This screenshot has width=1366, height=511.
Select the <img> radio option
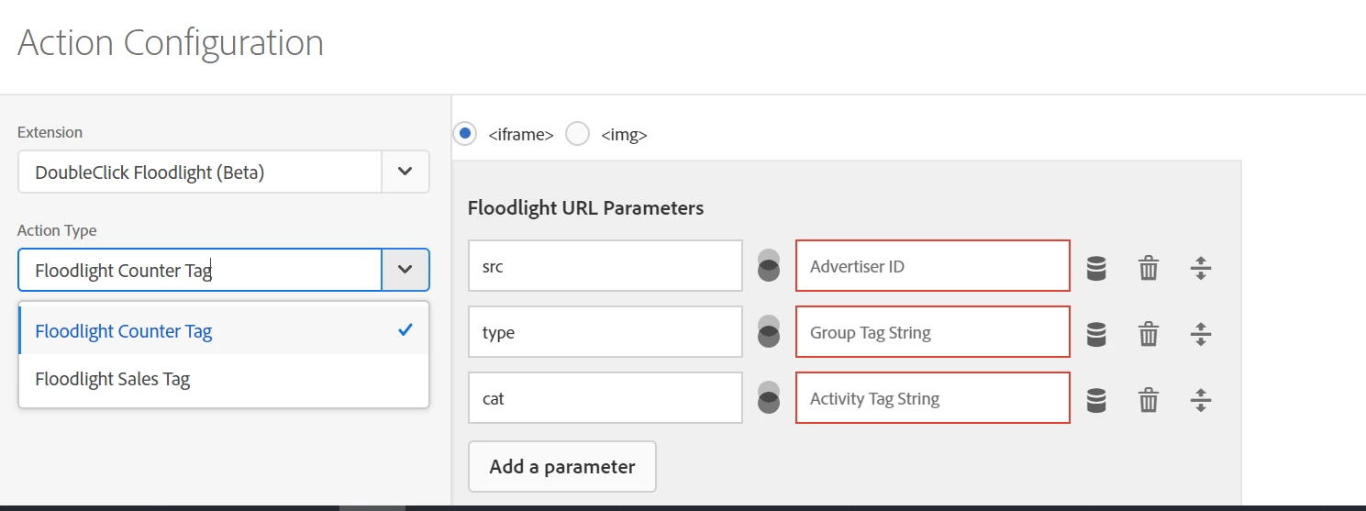click(x=577, y=134)
